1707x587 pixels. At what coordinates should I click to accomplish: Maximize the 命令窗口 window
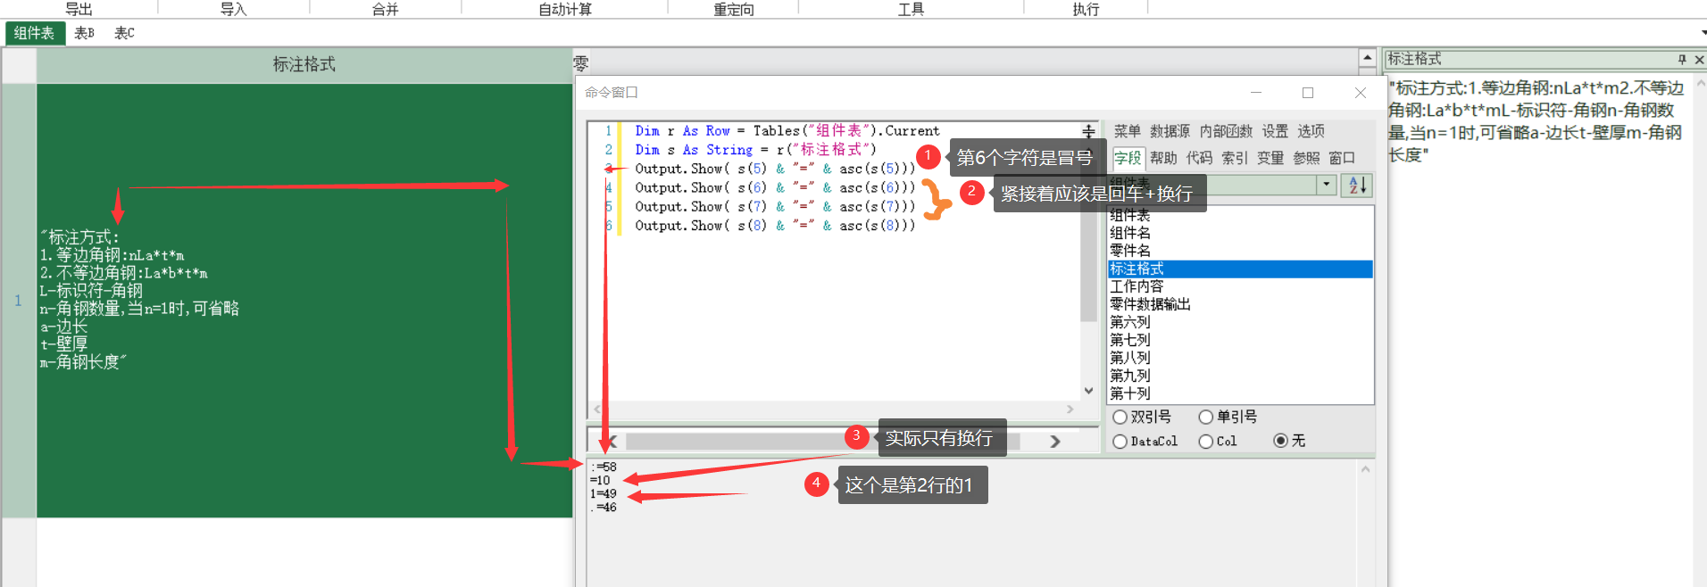click(x=1308, y=93)
